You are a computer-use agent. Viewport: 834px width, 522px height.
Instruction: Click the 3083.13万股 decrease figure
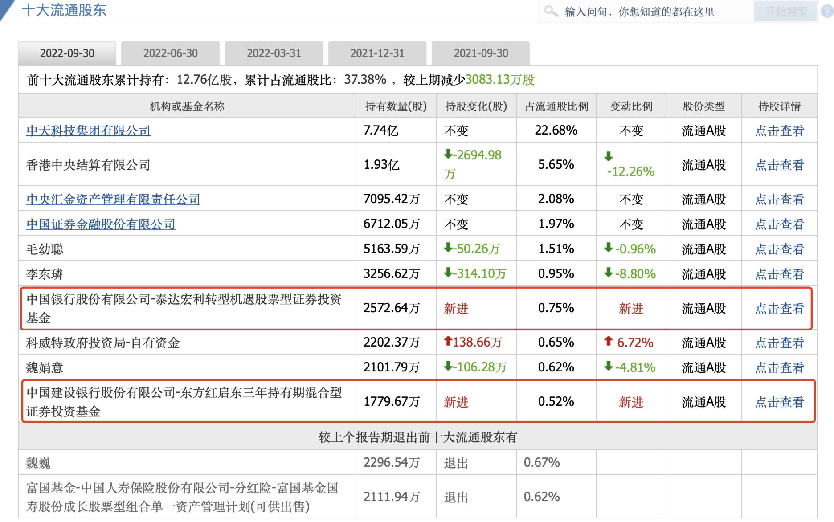coord(500,80)
